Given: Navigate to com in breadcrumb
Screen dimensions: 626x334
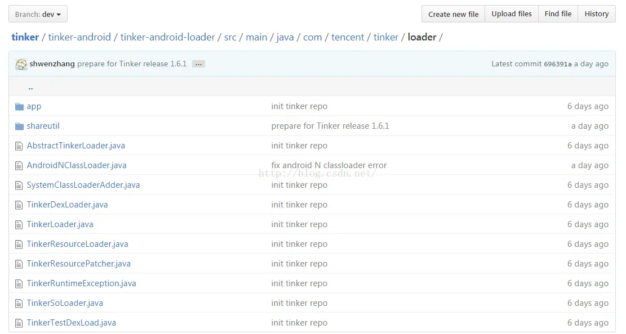Looking at the screenshot, I should tap(312, 37).
